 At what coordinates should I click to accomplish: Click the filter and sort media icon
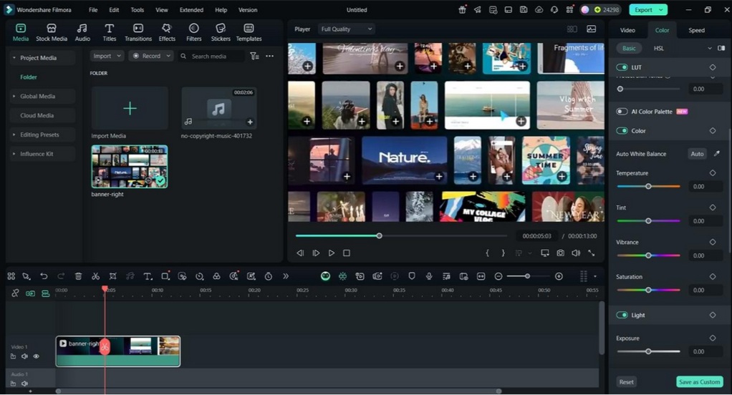254,56
